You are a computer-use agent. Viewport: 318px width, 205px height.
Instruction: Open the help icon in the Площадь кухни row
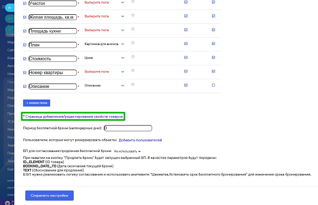(133, 29)
